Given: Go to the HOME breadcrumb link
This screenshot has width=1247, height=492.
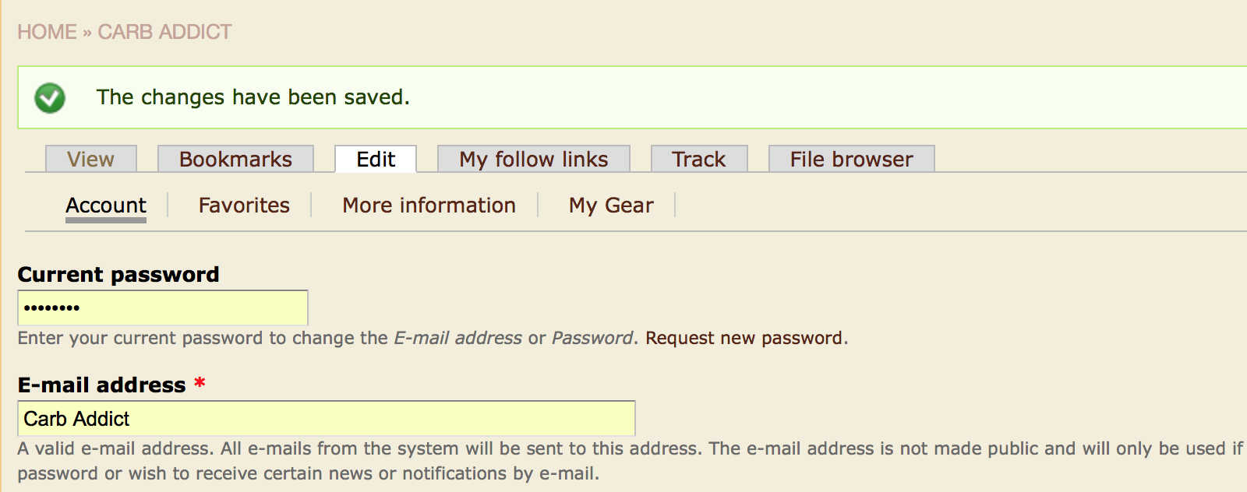Looking at the screenshot, I should click(x=48, y=32).
